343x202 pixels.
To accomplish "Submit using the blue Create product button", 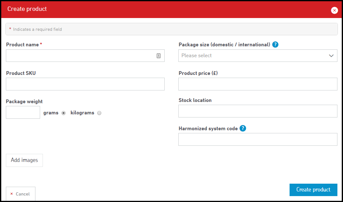I will [x=313, y=190].
